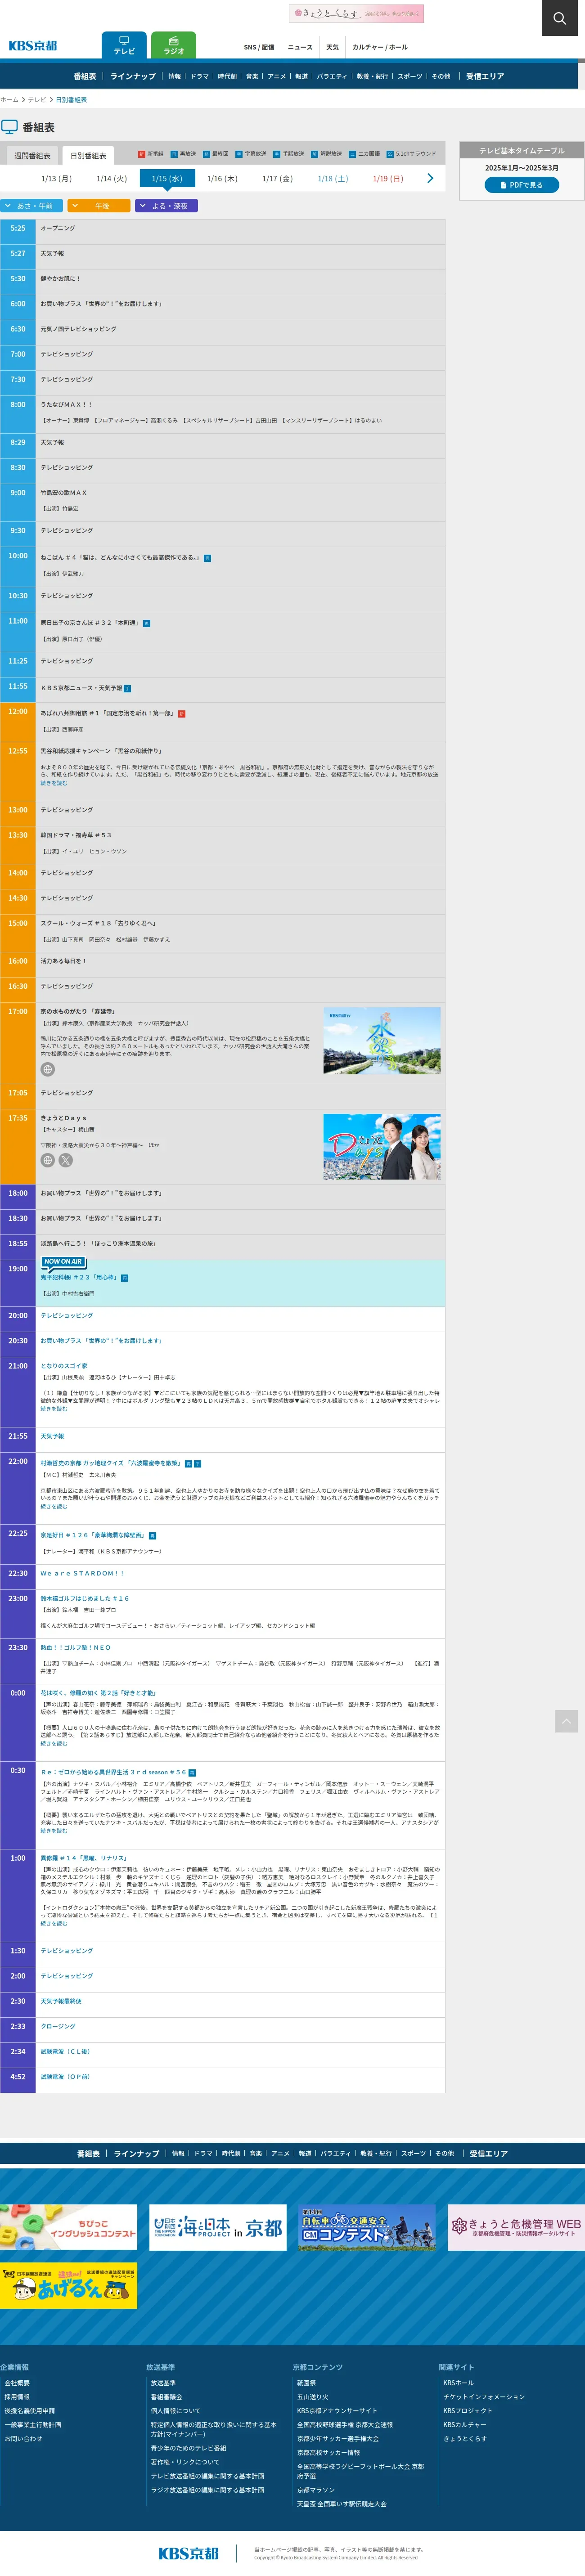
Task: Collapse the よる・深夜 time section
Action: (166, 206)
